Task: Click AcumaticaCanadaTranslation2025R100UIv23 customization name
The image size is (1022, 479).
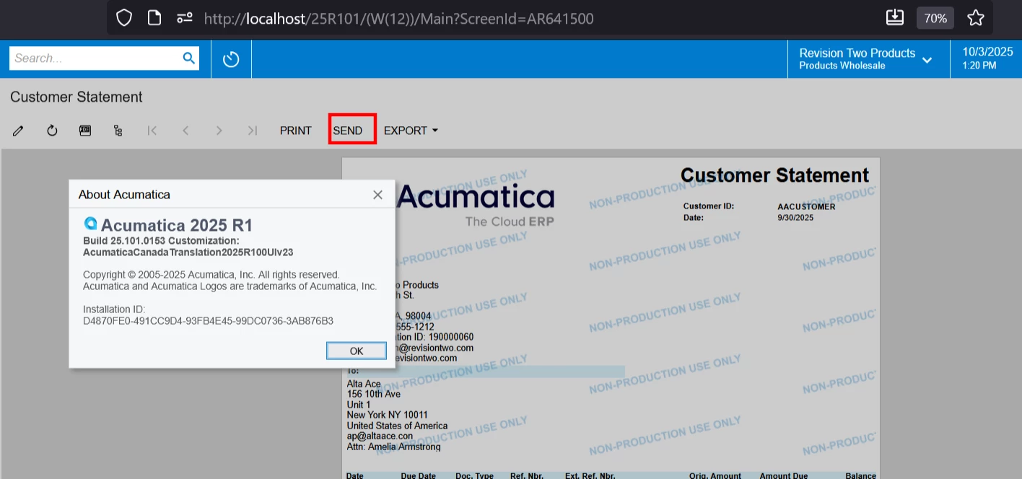Action: (x=188, y=252)
